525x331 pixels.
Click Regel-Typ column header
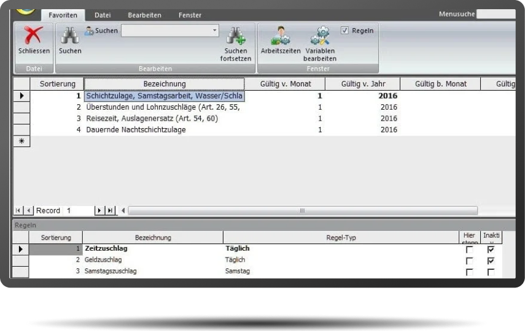click(341, 238)
